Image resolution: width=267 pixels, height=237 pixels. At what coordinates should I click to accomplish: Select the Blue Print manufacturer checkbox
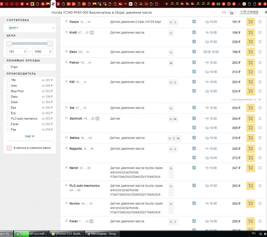coord(8,91)
